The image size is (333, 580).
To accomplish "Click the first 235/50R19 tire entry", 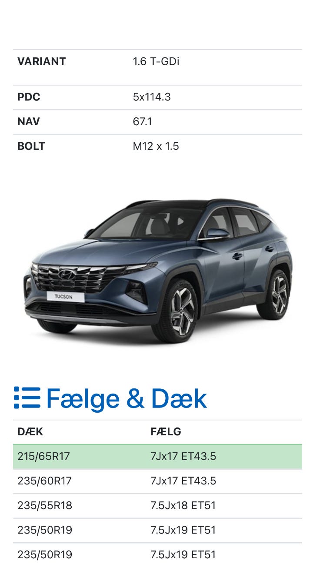I will [x=45, y=530].
